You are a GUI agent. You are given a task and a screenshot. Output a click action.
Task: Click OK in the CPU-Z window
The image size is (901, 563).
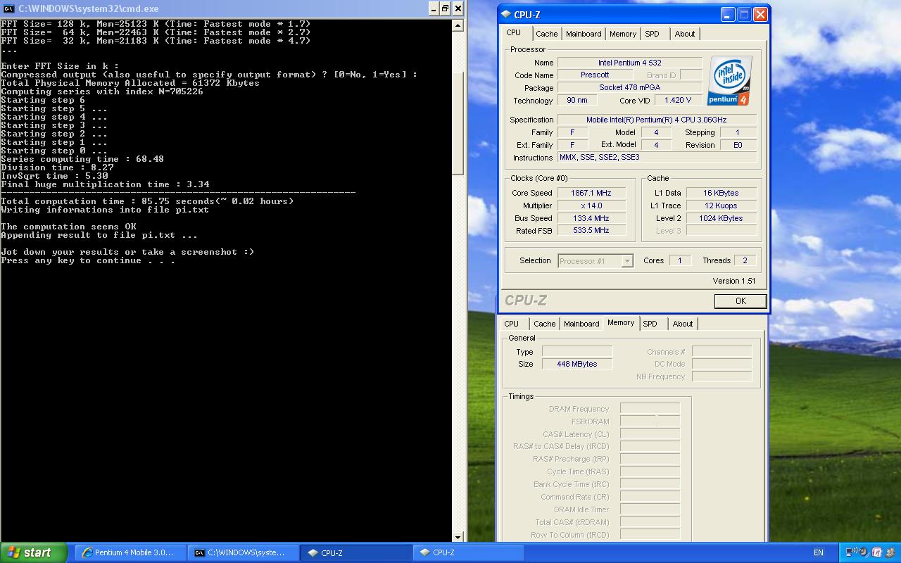pos(741,301)
